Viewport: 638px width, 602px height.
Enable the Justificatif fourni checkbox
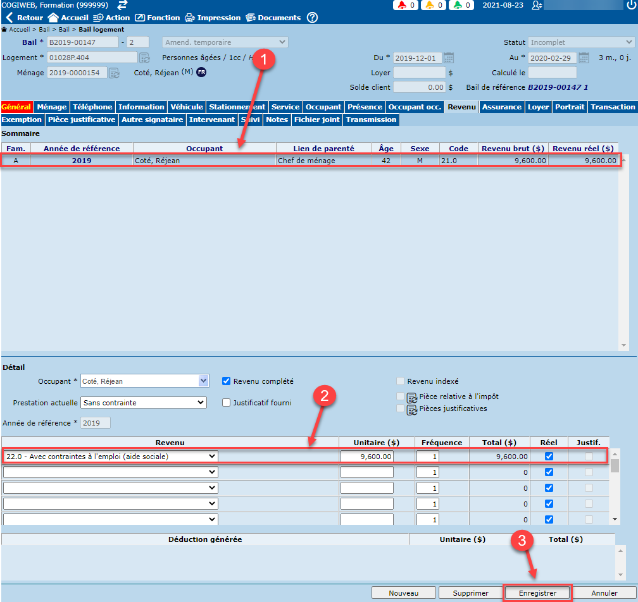pos(226,403)
